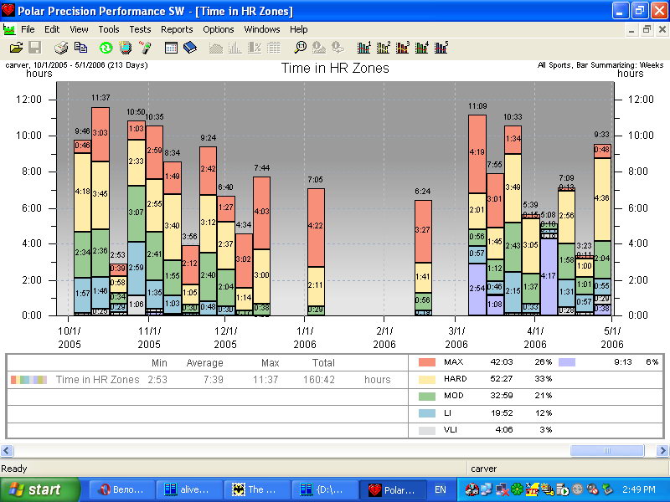
Task: Click the Print toolbar icon
Action: coord(63,48)
